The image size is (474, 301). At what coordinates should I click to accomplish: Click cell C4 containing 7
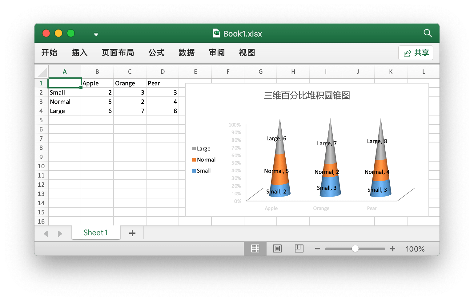(130, 111)
